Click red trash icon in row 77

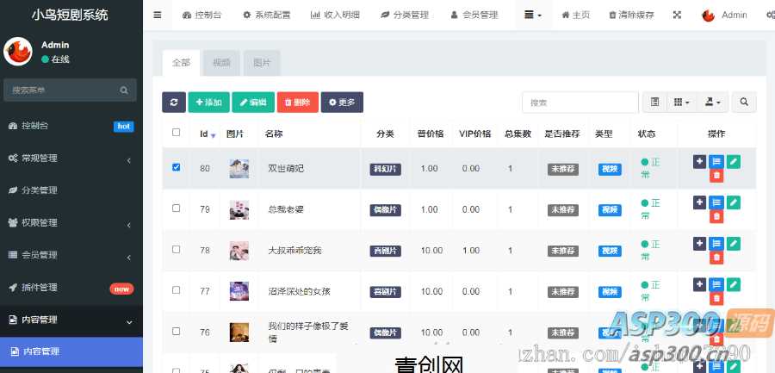click(x=716, y=299)
